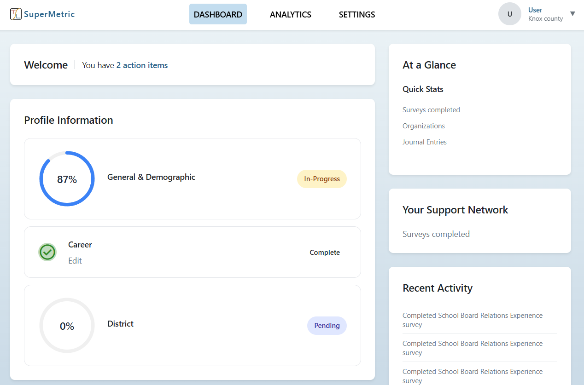This screenshot has width=584, height=385.
Task: Open the 2 action items link
Action: 142,65
